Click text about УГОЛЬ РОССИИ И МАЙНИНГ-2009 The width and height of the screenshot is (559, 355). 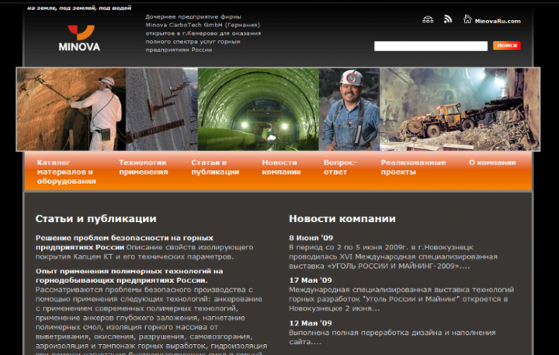393,256
